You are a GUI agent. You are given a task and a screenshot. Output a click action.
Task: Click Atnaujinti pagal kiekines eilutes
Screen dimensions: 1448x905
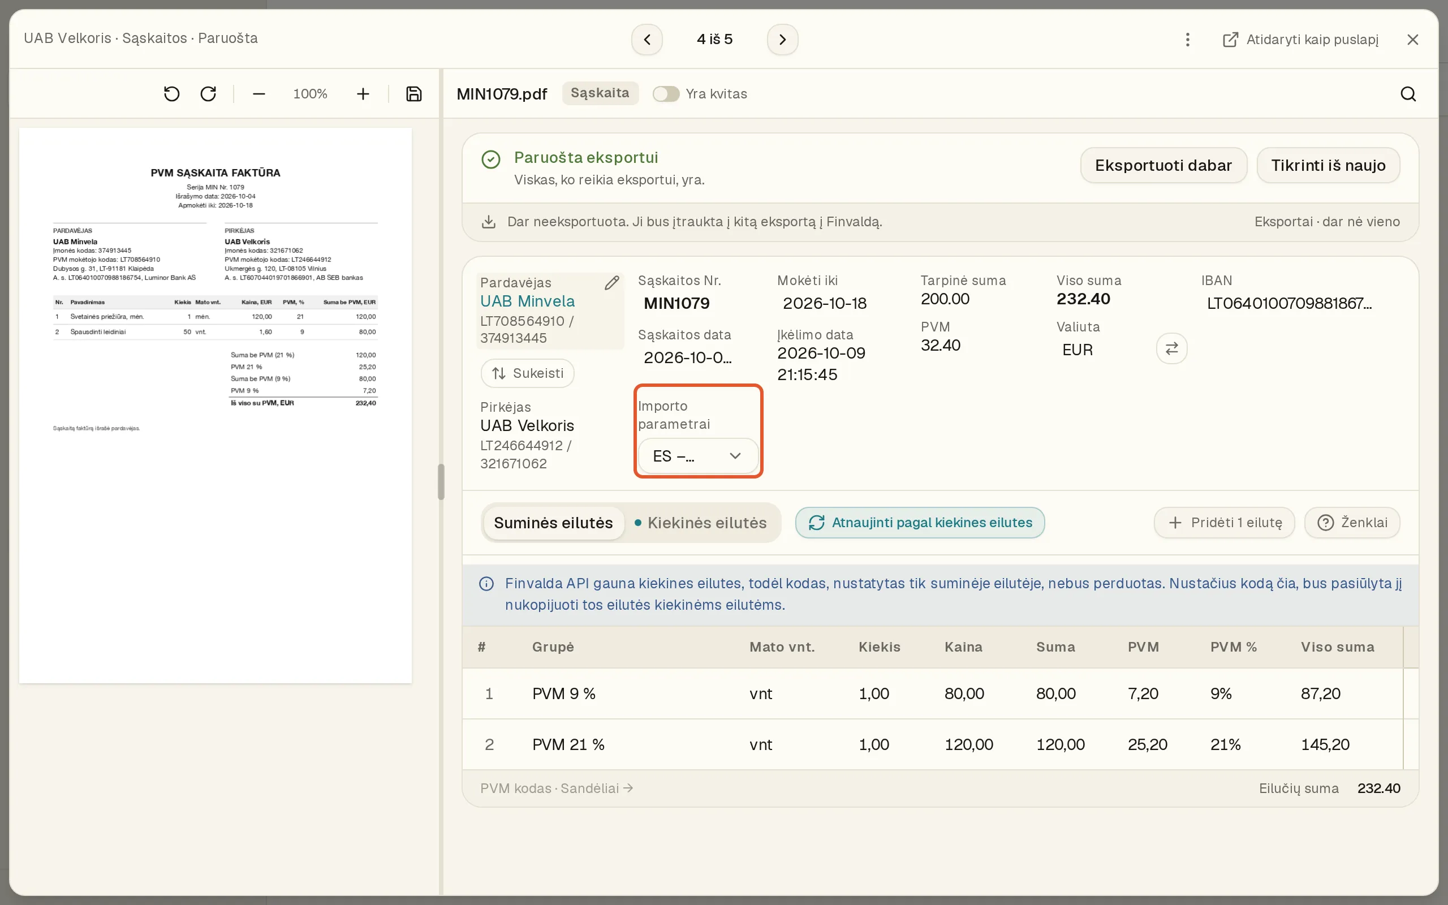click(920, 523)
